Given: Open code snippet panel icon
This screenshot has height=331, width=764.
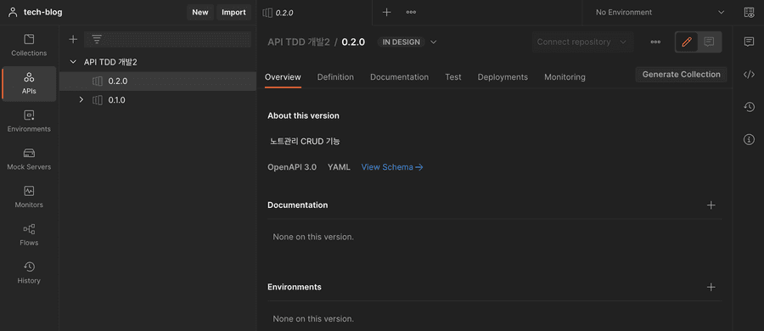Looking at the screenshot, I should 749,75.
